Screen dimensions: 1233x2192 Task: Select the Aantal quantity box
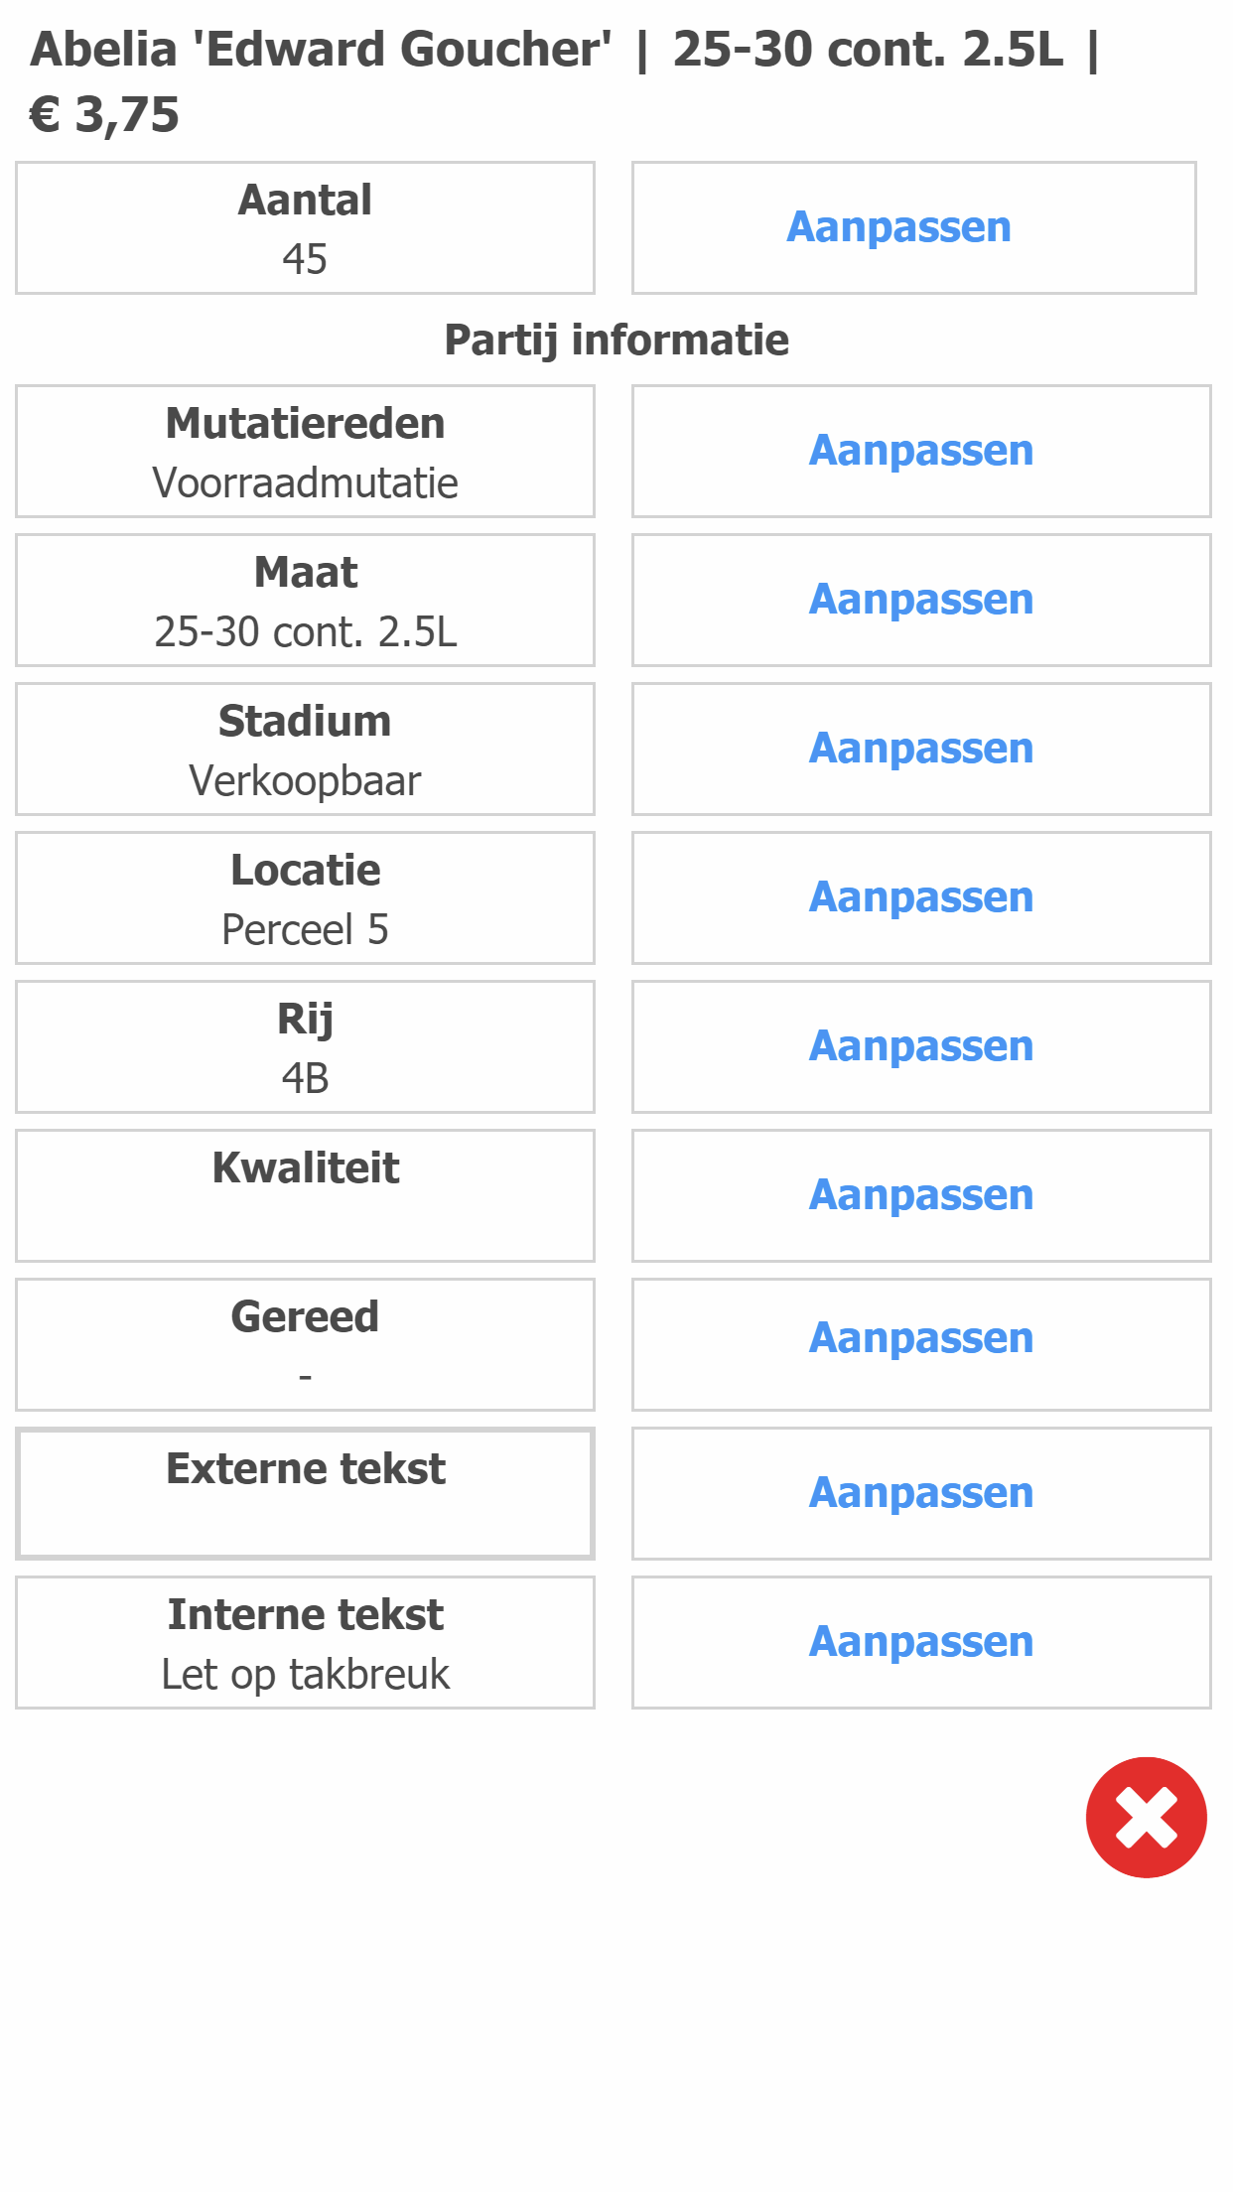(305, 227)
